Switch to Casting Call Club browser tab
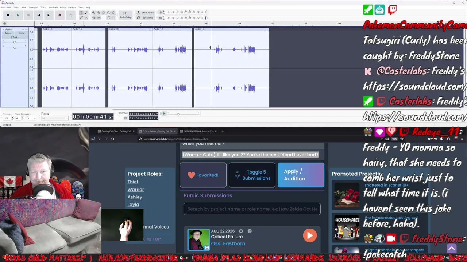This screenshot has height=262, width=467. point(115,131)
